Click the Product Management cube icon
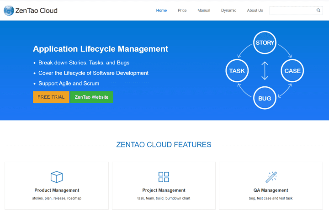This screenshot has width=329, height=211. pos(57,177)
